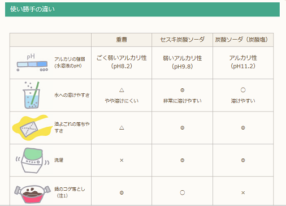286x206 pixels.
Task: Click the ごく弱いアルカリ性 (pH8.2) cell
Action: [x=122, y=63]
